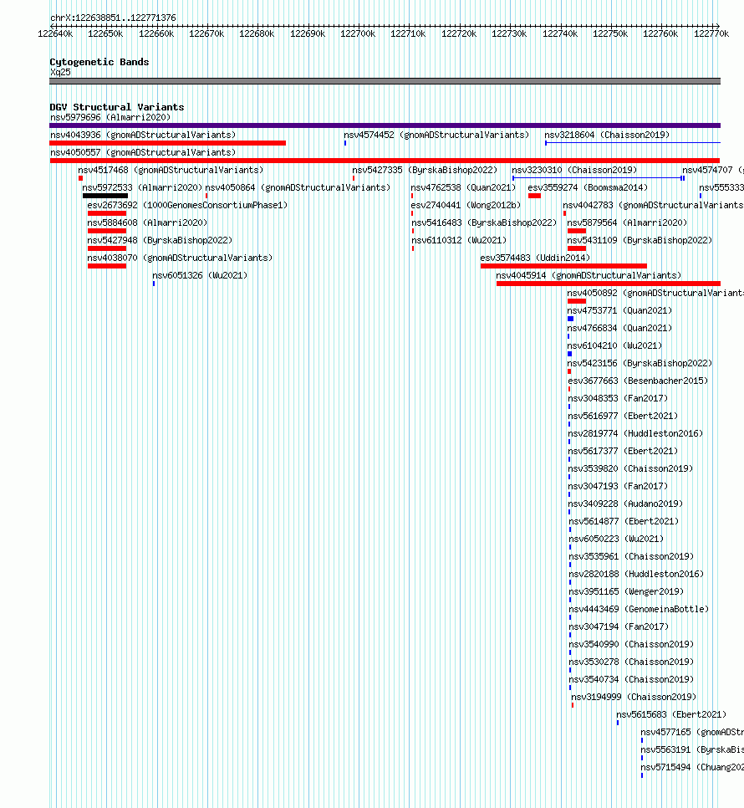
Task: Open nsv4577165 gnomAD variant label
Action: coord(692,731)
